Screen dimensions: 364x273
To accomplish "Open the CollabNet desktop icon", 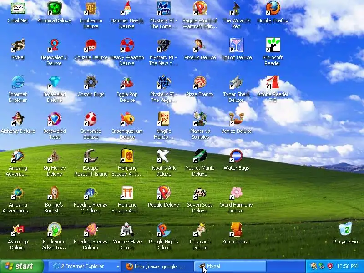I will tap(18, 8).
